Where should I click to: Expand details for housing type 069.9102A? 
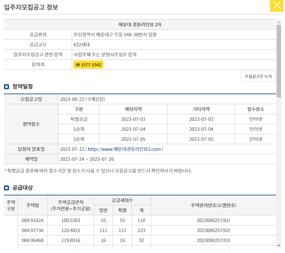coord(32,220)
